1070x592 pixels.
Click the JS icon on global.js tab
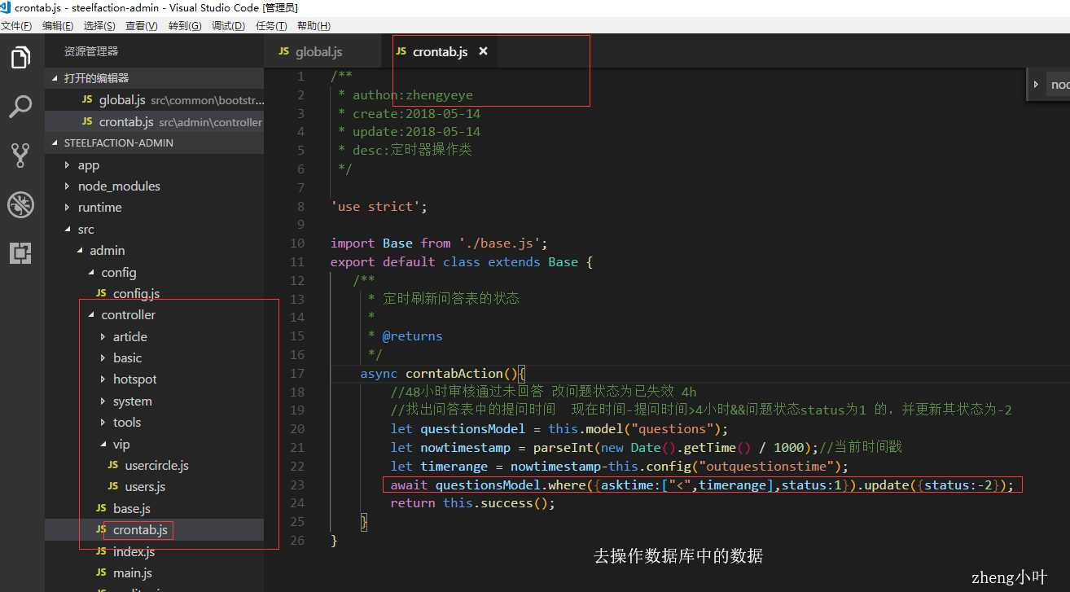pos(283,50)
